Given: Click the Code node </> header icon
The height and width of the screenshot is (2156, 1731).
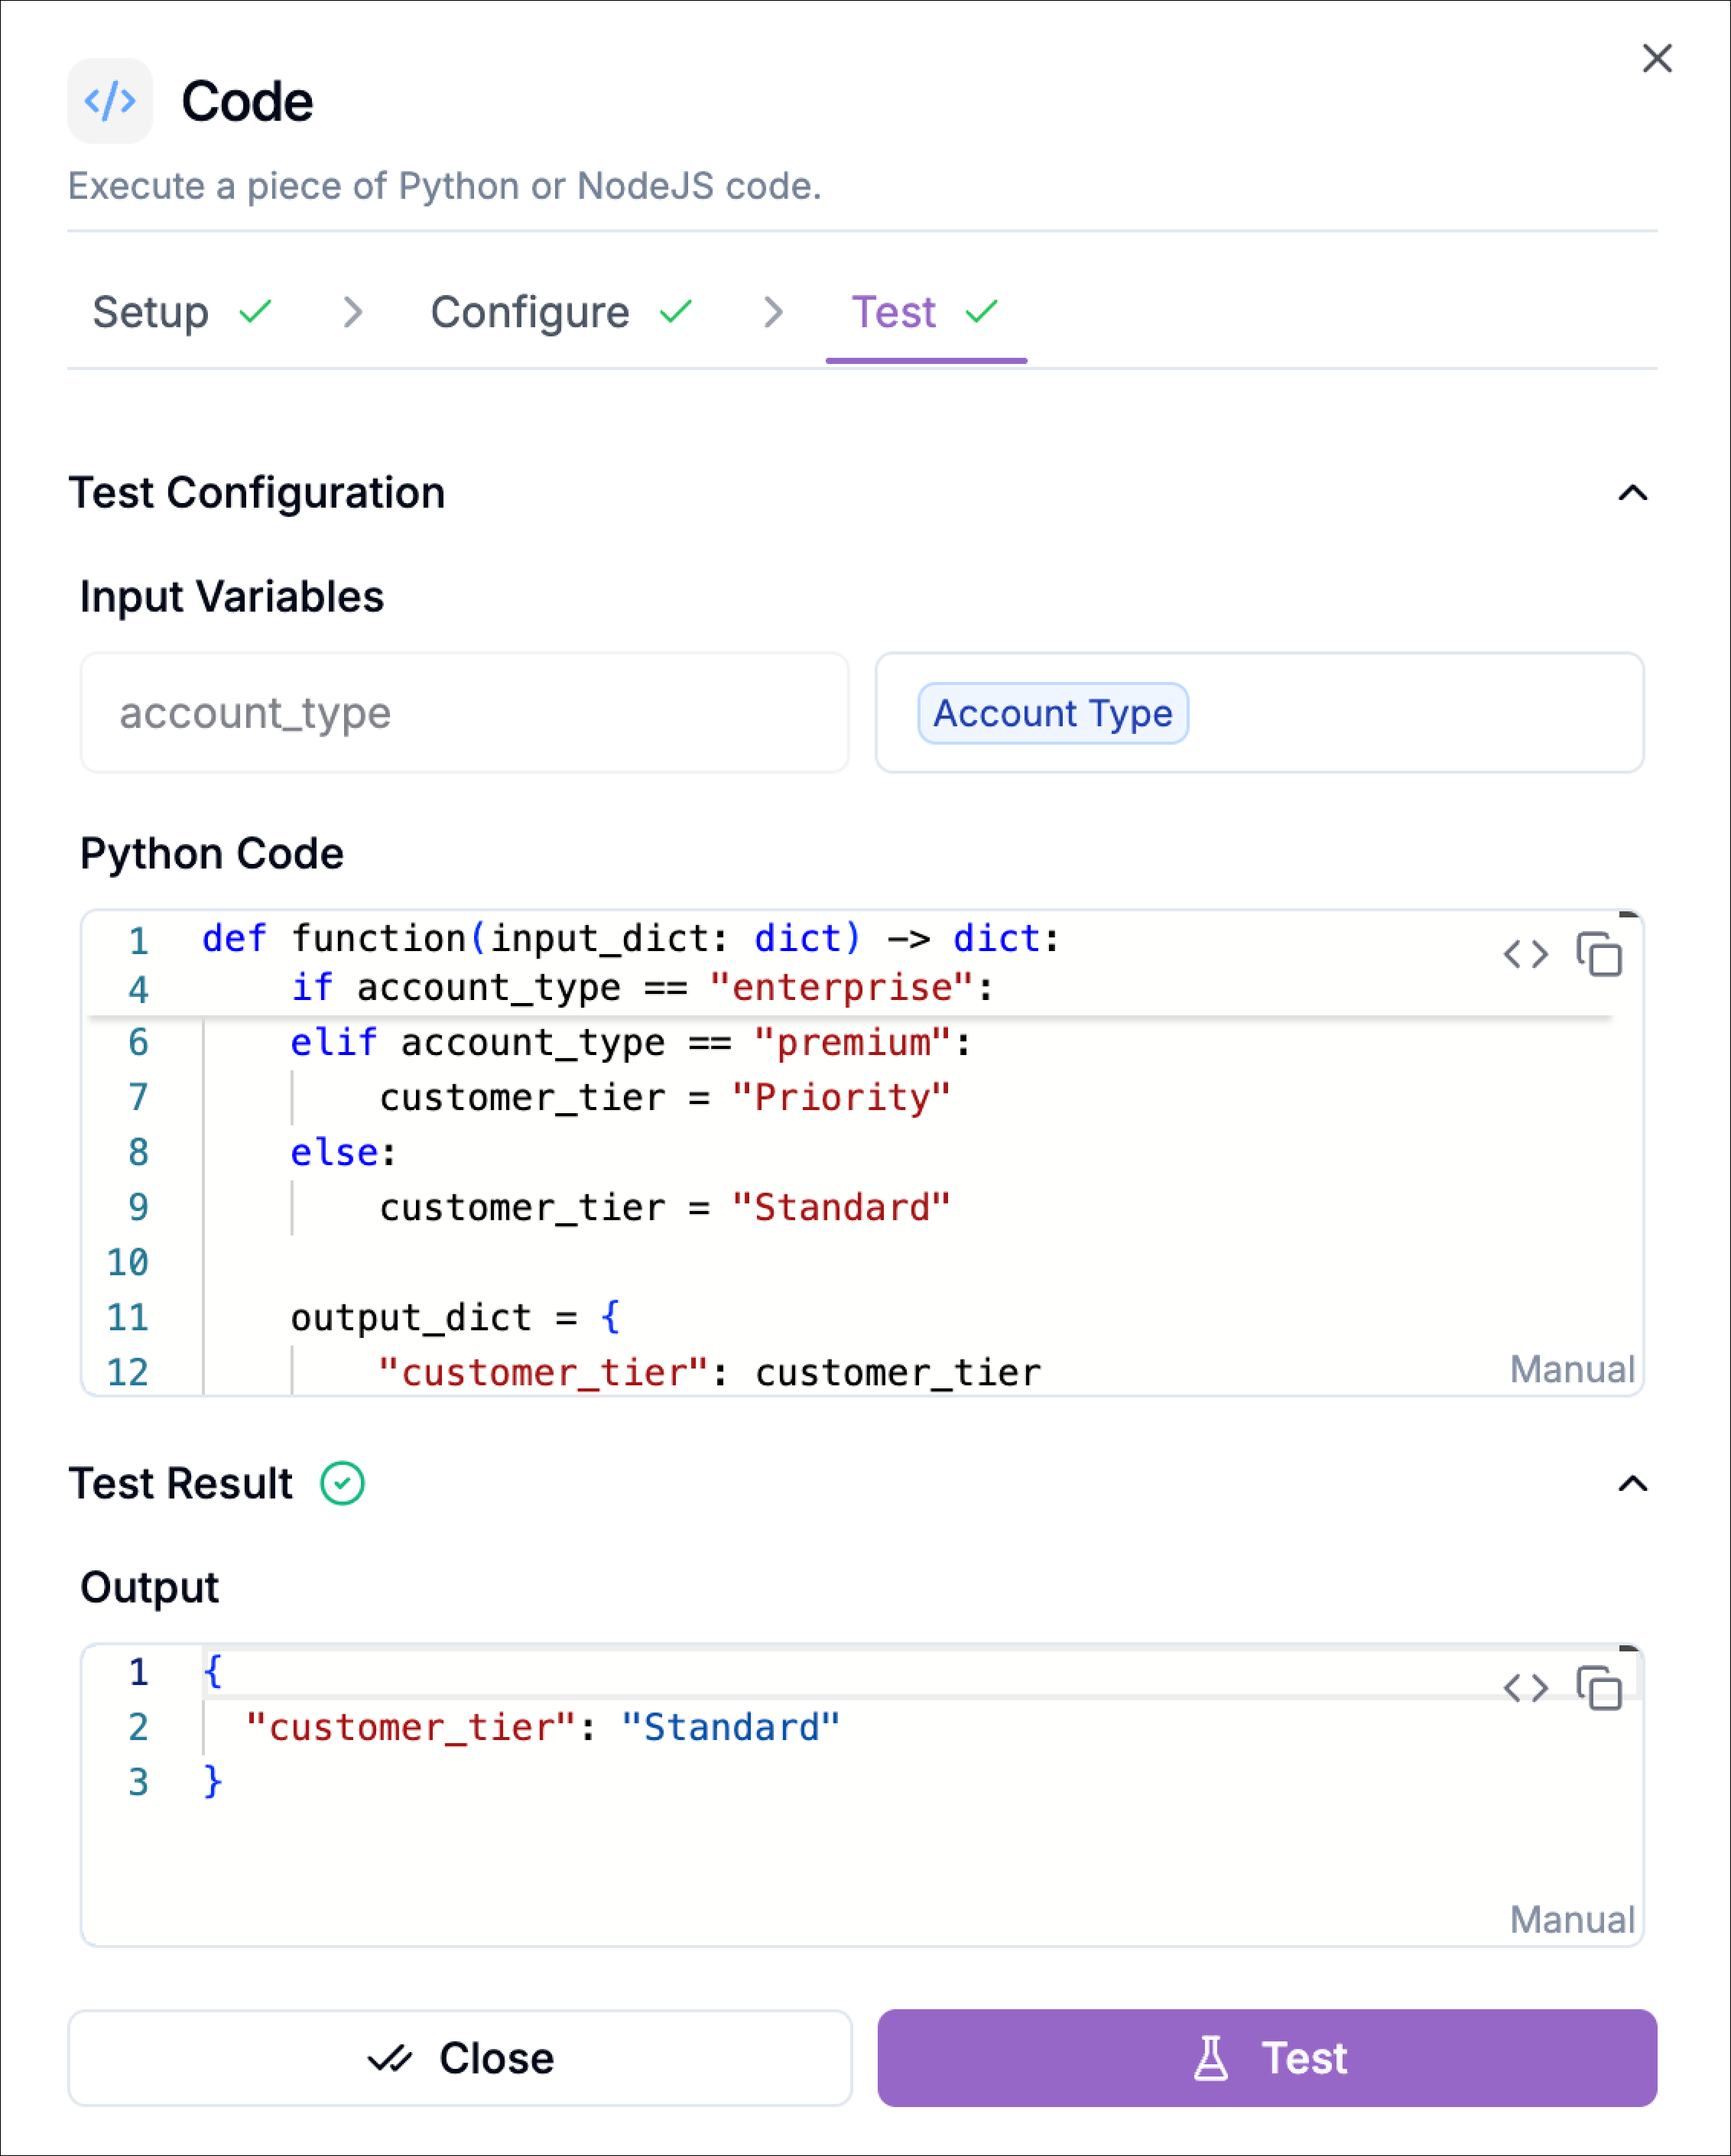Looking at the screenshot, I should [110, 100].
